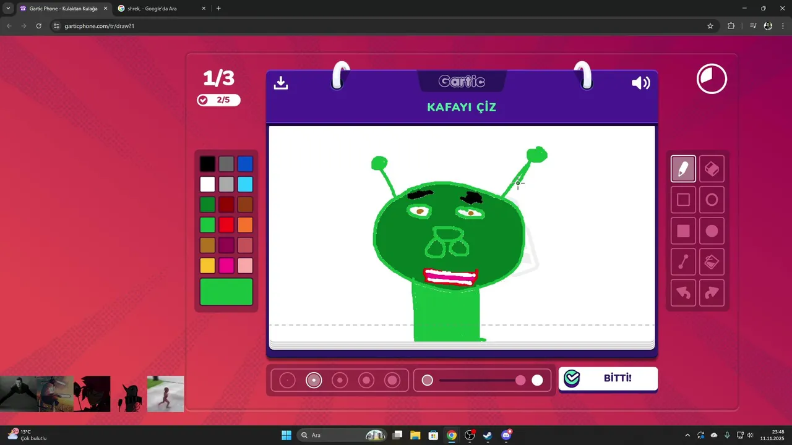Select the straight line tool

683,262
